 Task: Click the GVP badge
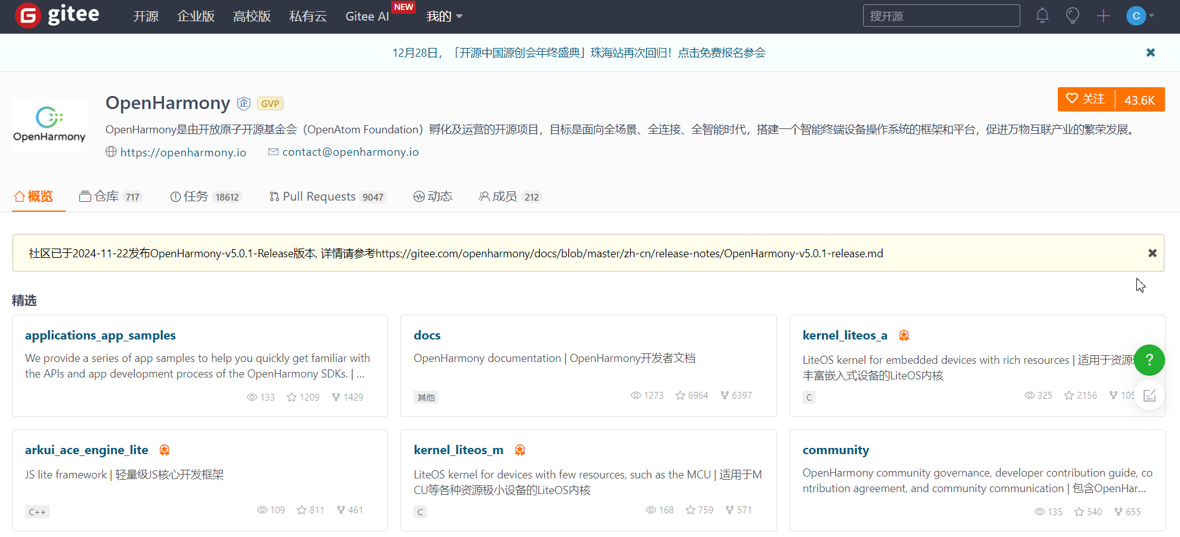click(x=270, y=103)
